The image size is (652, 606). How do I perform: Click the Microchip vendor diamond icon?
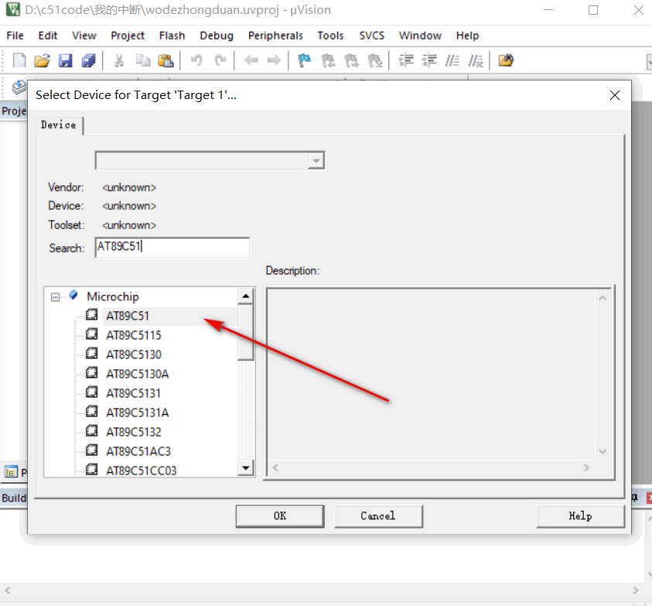[x=73, y=295]
